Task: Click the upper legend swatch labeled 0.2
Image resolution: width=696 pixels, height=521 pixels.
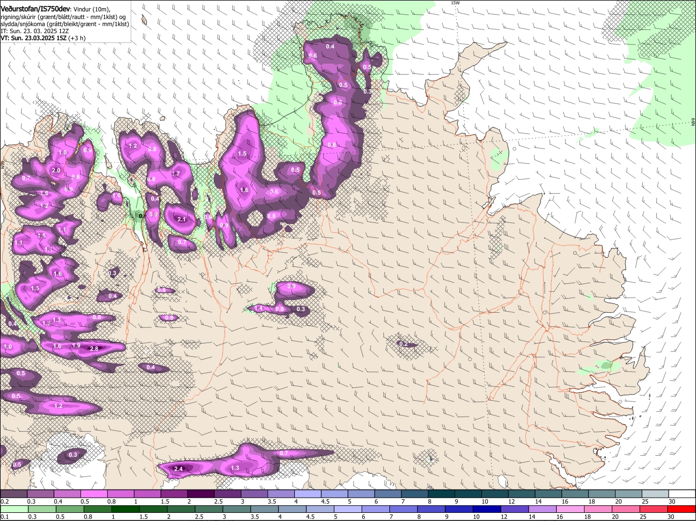Action: point(14,493)
